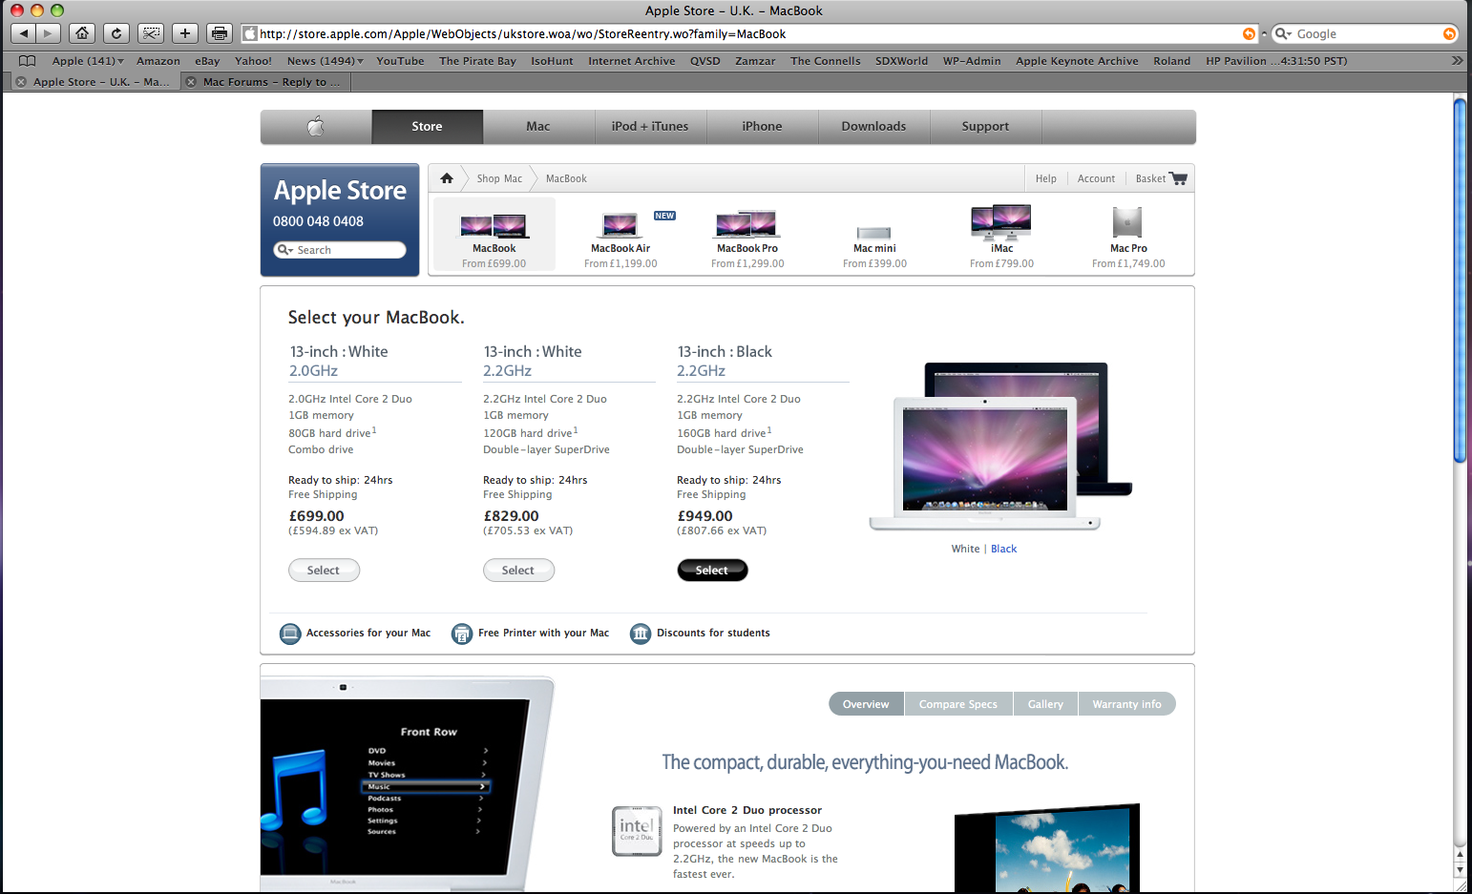
Task: Select the 2.2GHz Black MacBook at £949.00
Action: 712,571
